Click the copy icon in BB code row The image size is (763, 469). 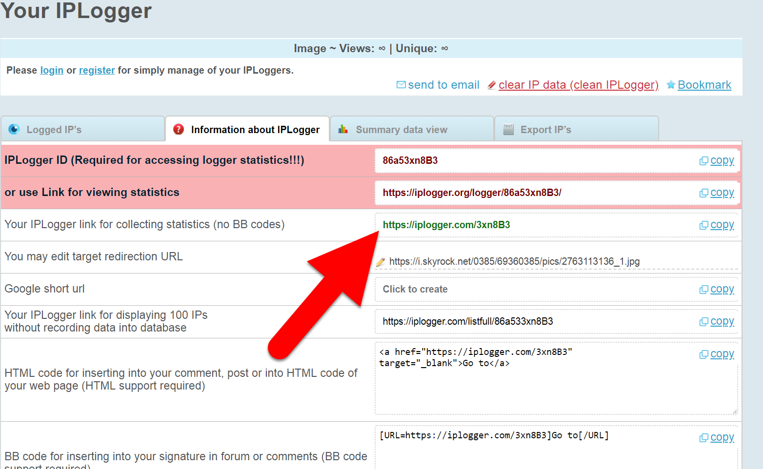pos(703,438)
